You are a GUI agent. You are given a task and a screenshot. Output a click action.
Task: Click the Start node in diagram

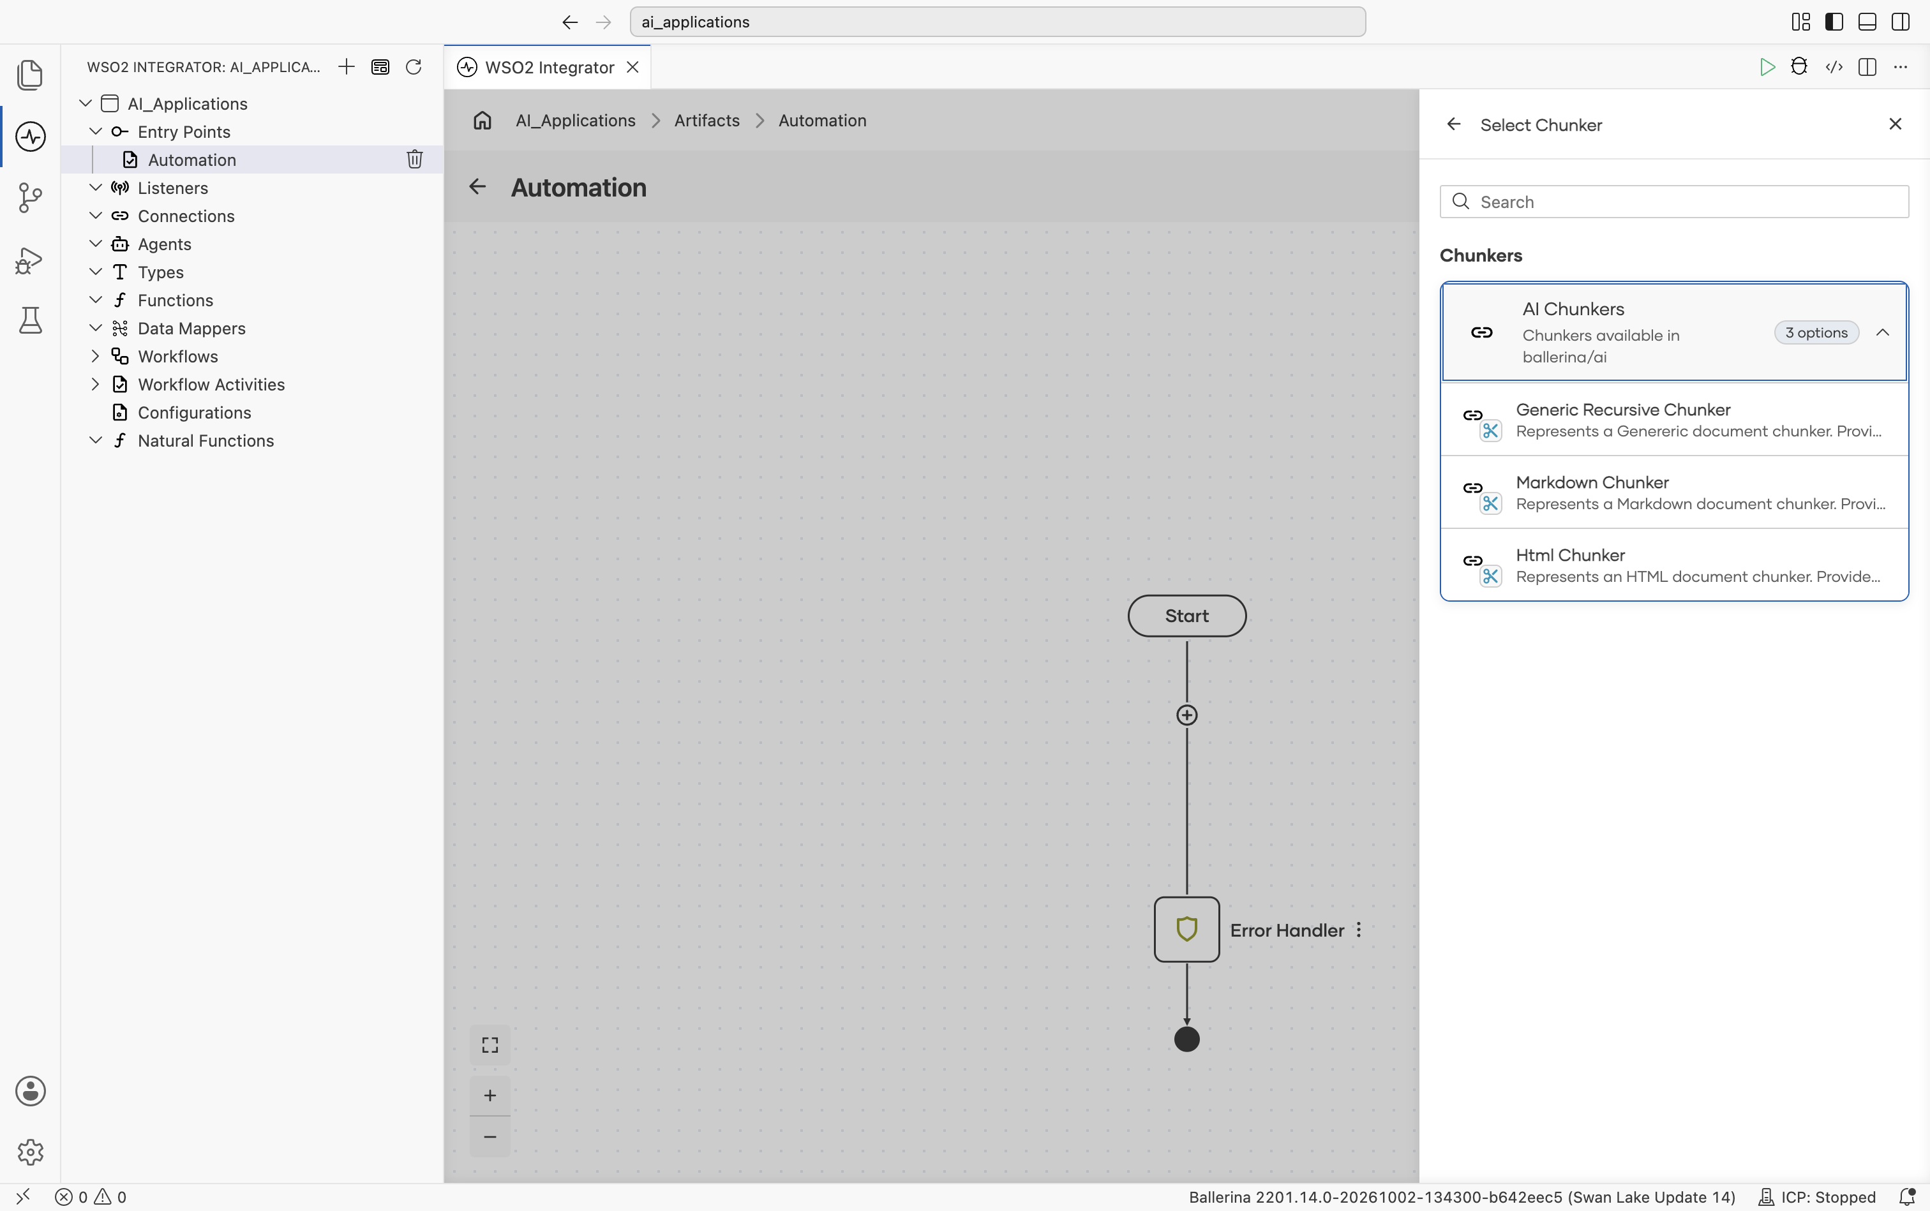[x=1186, y=616]
